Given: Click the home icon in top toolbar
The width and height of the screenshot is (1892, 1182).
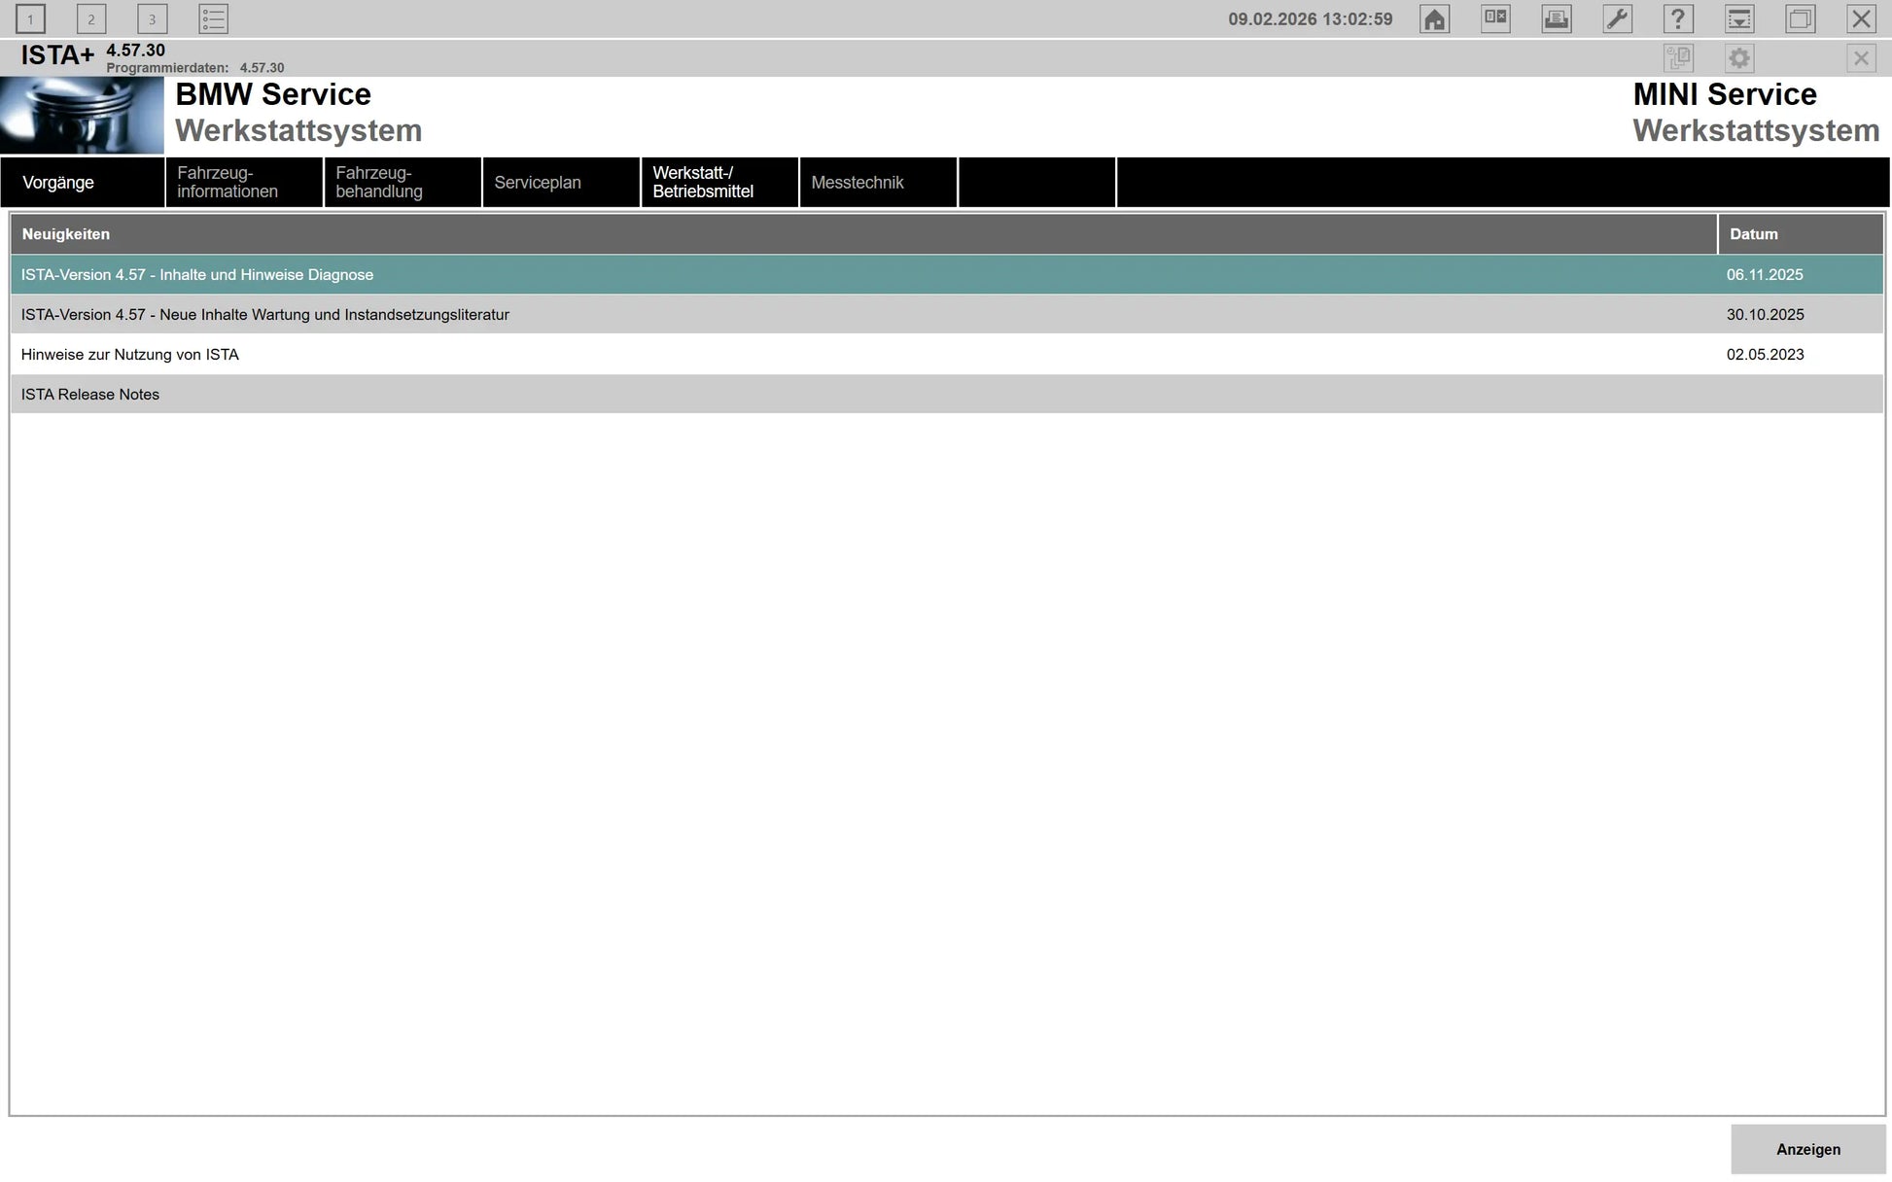Looking at the screenshot, I should pos(1434,19).
